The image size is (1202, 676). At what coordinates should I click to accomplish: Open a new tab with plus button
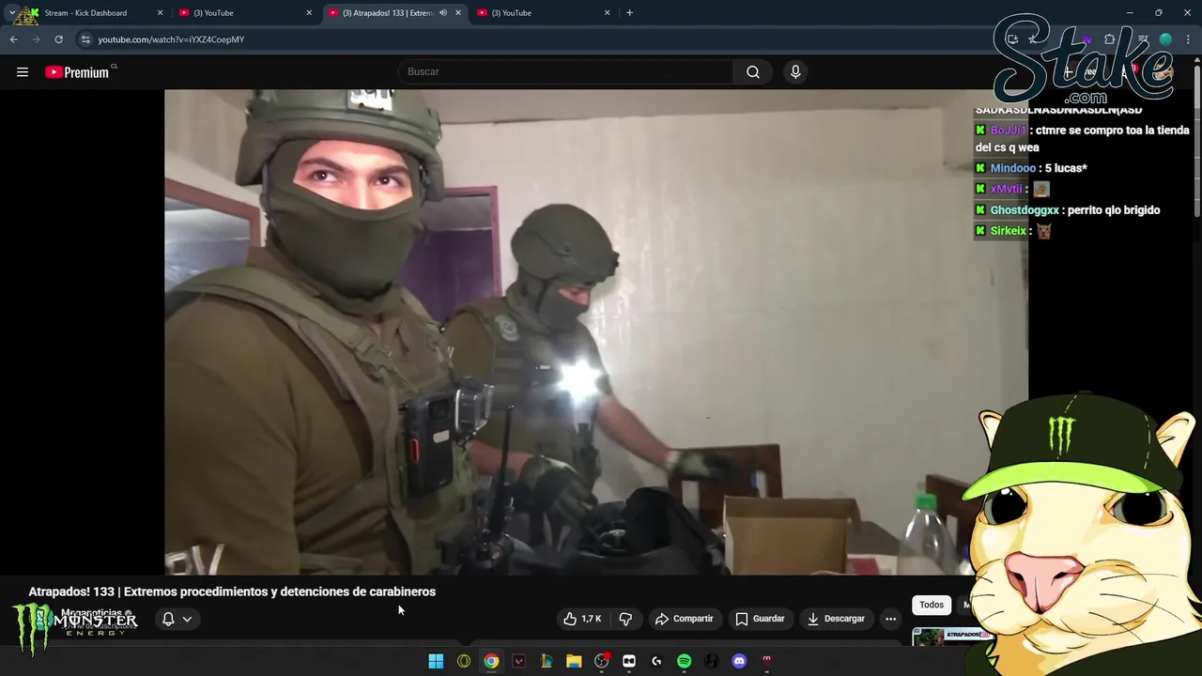(629, 13)
